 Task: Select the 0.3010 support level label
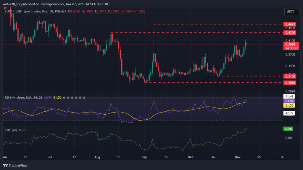(290, 83)
